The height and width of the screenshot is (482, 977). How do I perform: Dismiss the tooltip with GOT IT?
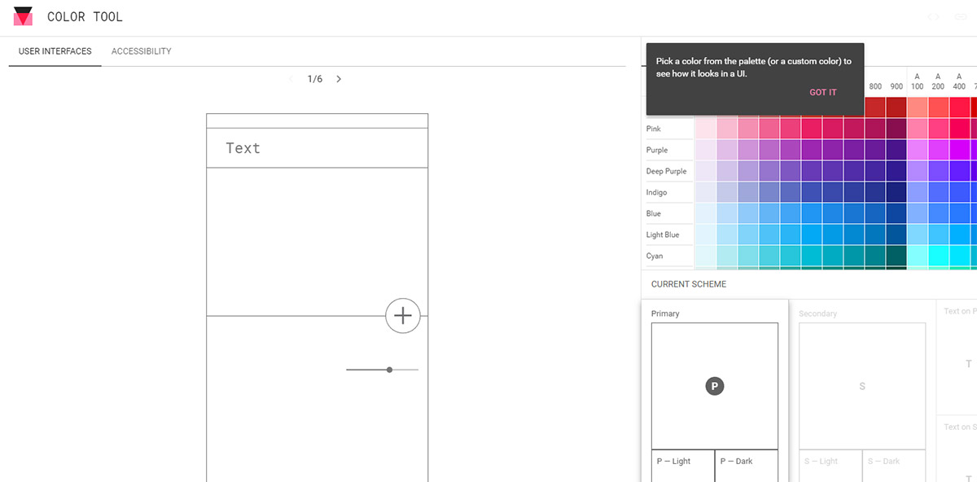pos(823,93)
